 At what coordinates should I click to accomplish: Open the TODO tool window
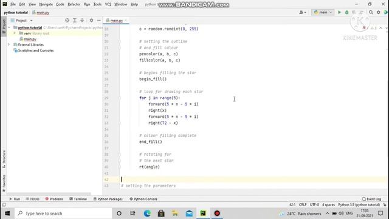coord(32,199)
